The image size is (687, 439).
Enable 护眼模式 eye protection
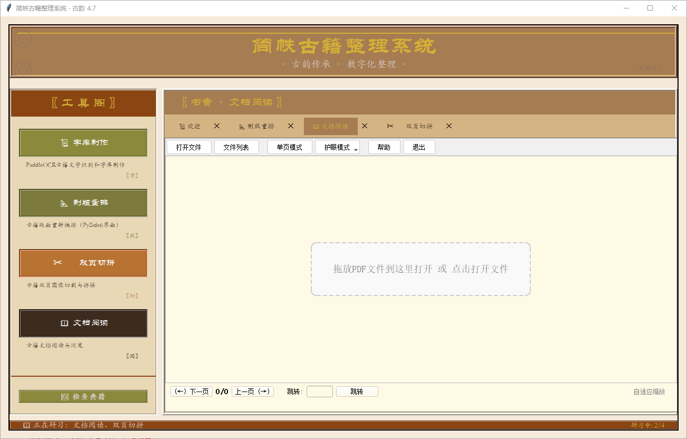[x=334, y=147]
